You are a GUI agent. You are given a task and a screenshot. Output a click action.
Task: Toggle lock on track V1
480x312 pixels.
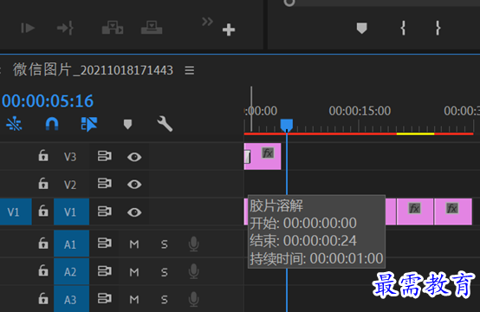[43, 211]
